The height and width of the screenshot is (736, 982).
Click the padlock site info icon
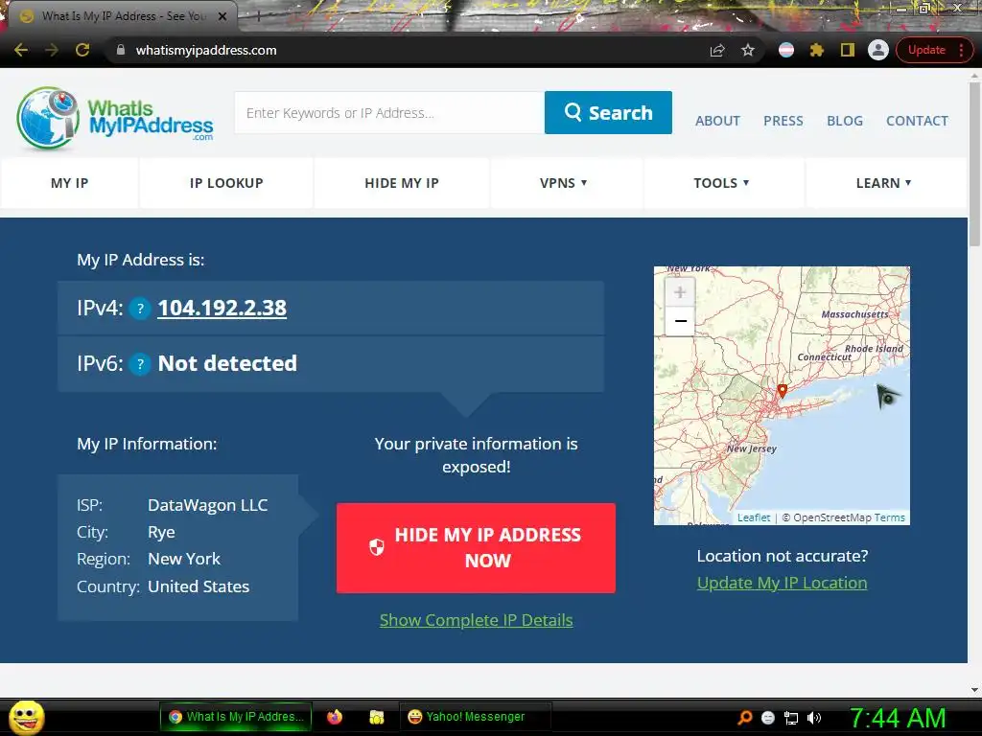click(120, 50)
